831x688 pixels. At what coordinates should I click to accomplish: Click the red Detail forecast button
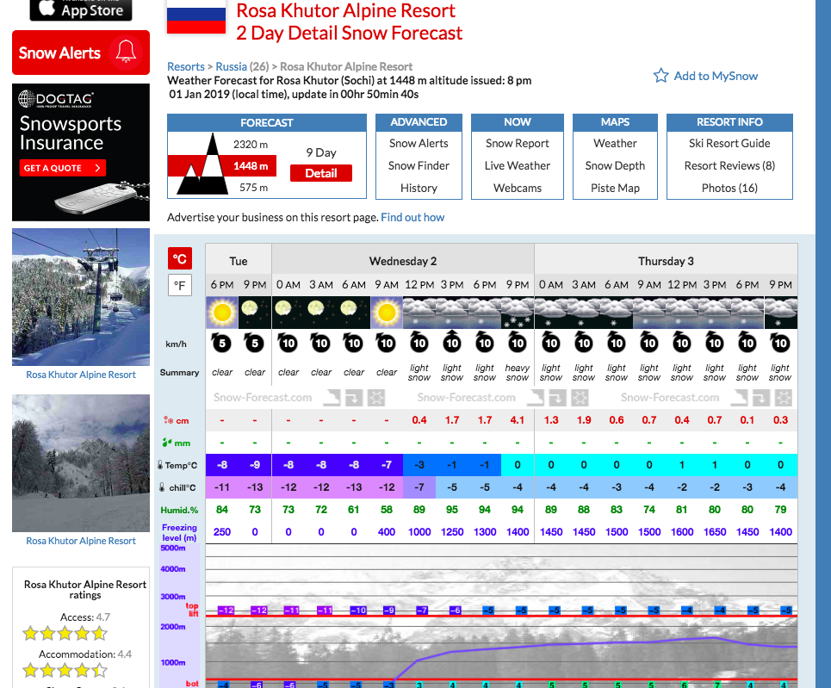pyautogui.click(x=321, y=173)
